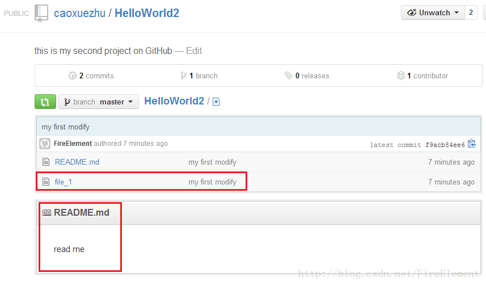Screen dimensions: 486x285
Task: Create a new file with plus icon
Action: tap(216, 102)
